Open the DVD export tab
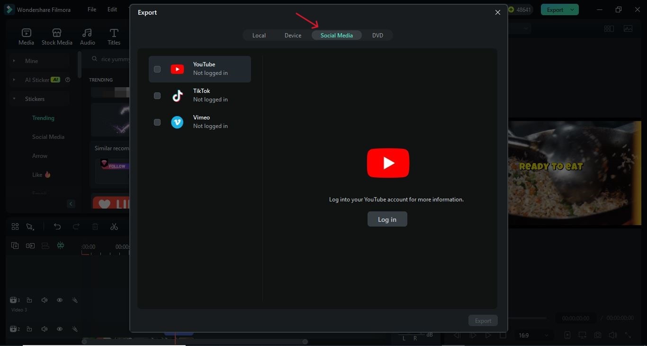The image size is (647, 346). [x=377, y=36]
